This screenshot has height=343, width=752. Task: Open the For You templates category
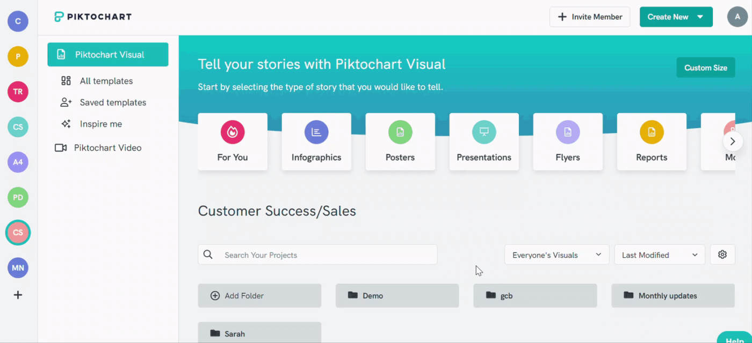(x=233, y=141)
